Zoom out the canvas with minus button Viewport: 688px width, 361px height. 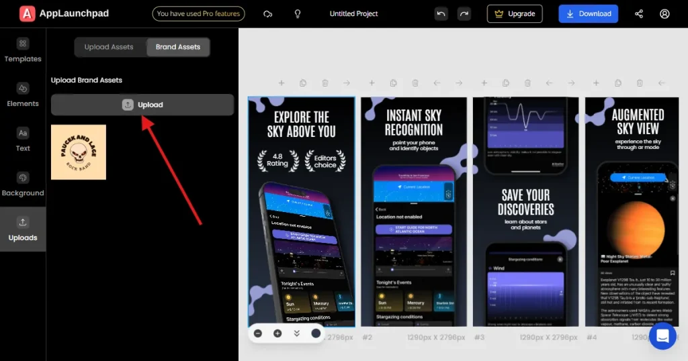[258, 333]
